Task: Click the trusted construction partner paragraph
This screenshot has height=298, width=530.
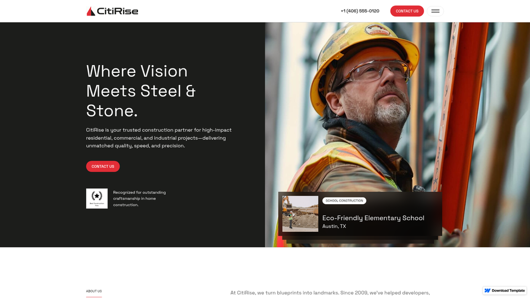Action: (x=159, y=138)
